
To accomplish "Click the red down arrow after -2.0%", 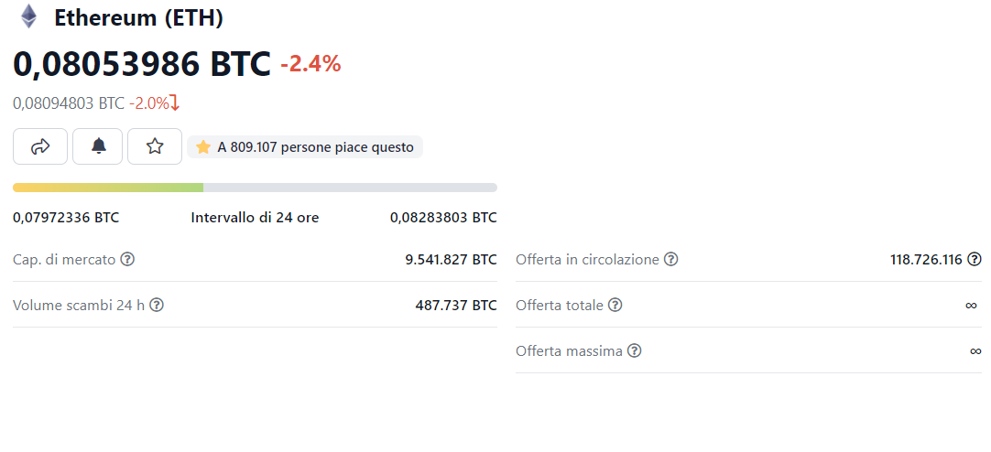I will pyautogui.click(x=175, y=102).
